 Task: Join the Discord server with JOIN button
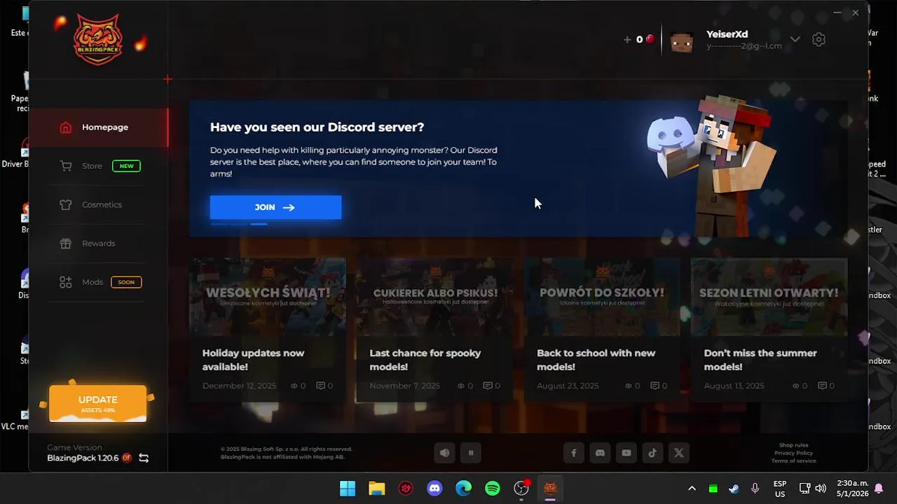pyautogui.click(x=275, y=207)
